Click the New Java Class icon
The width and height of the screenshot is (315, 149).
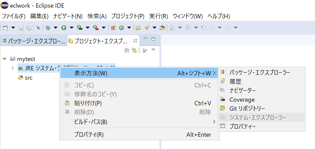click(x=121, y=28)
